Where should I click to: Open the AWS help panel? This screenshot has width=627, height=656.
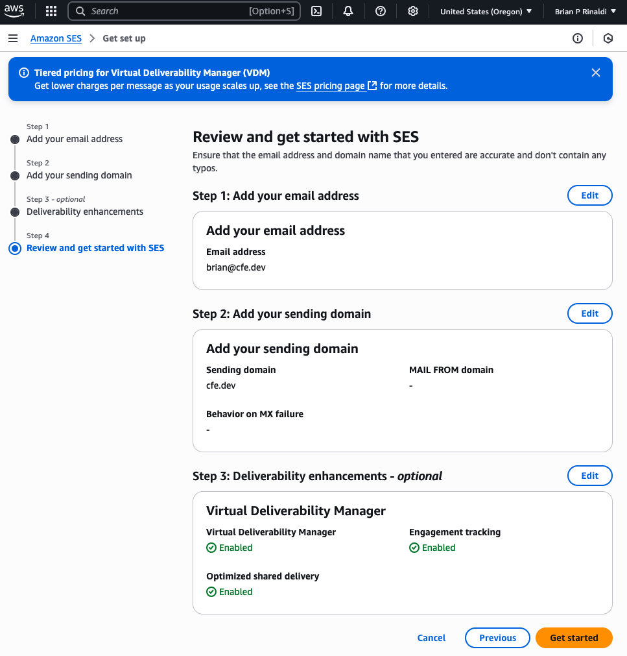[x=381, y=11]
